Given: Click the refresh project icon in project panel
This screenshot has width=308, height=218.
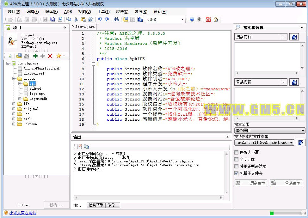Looking at the screenshot, I should (10, 56).
